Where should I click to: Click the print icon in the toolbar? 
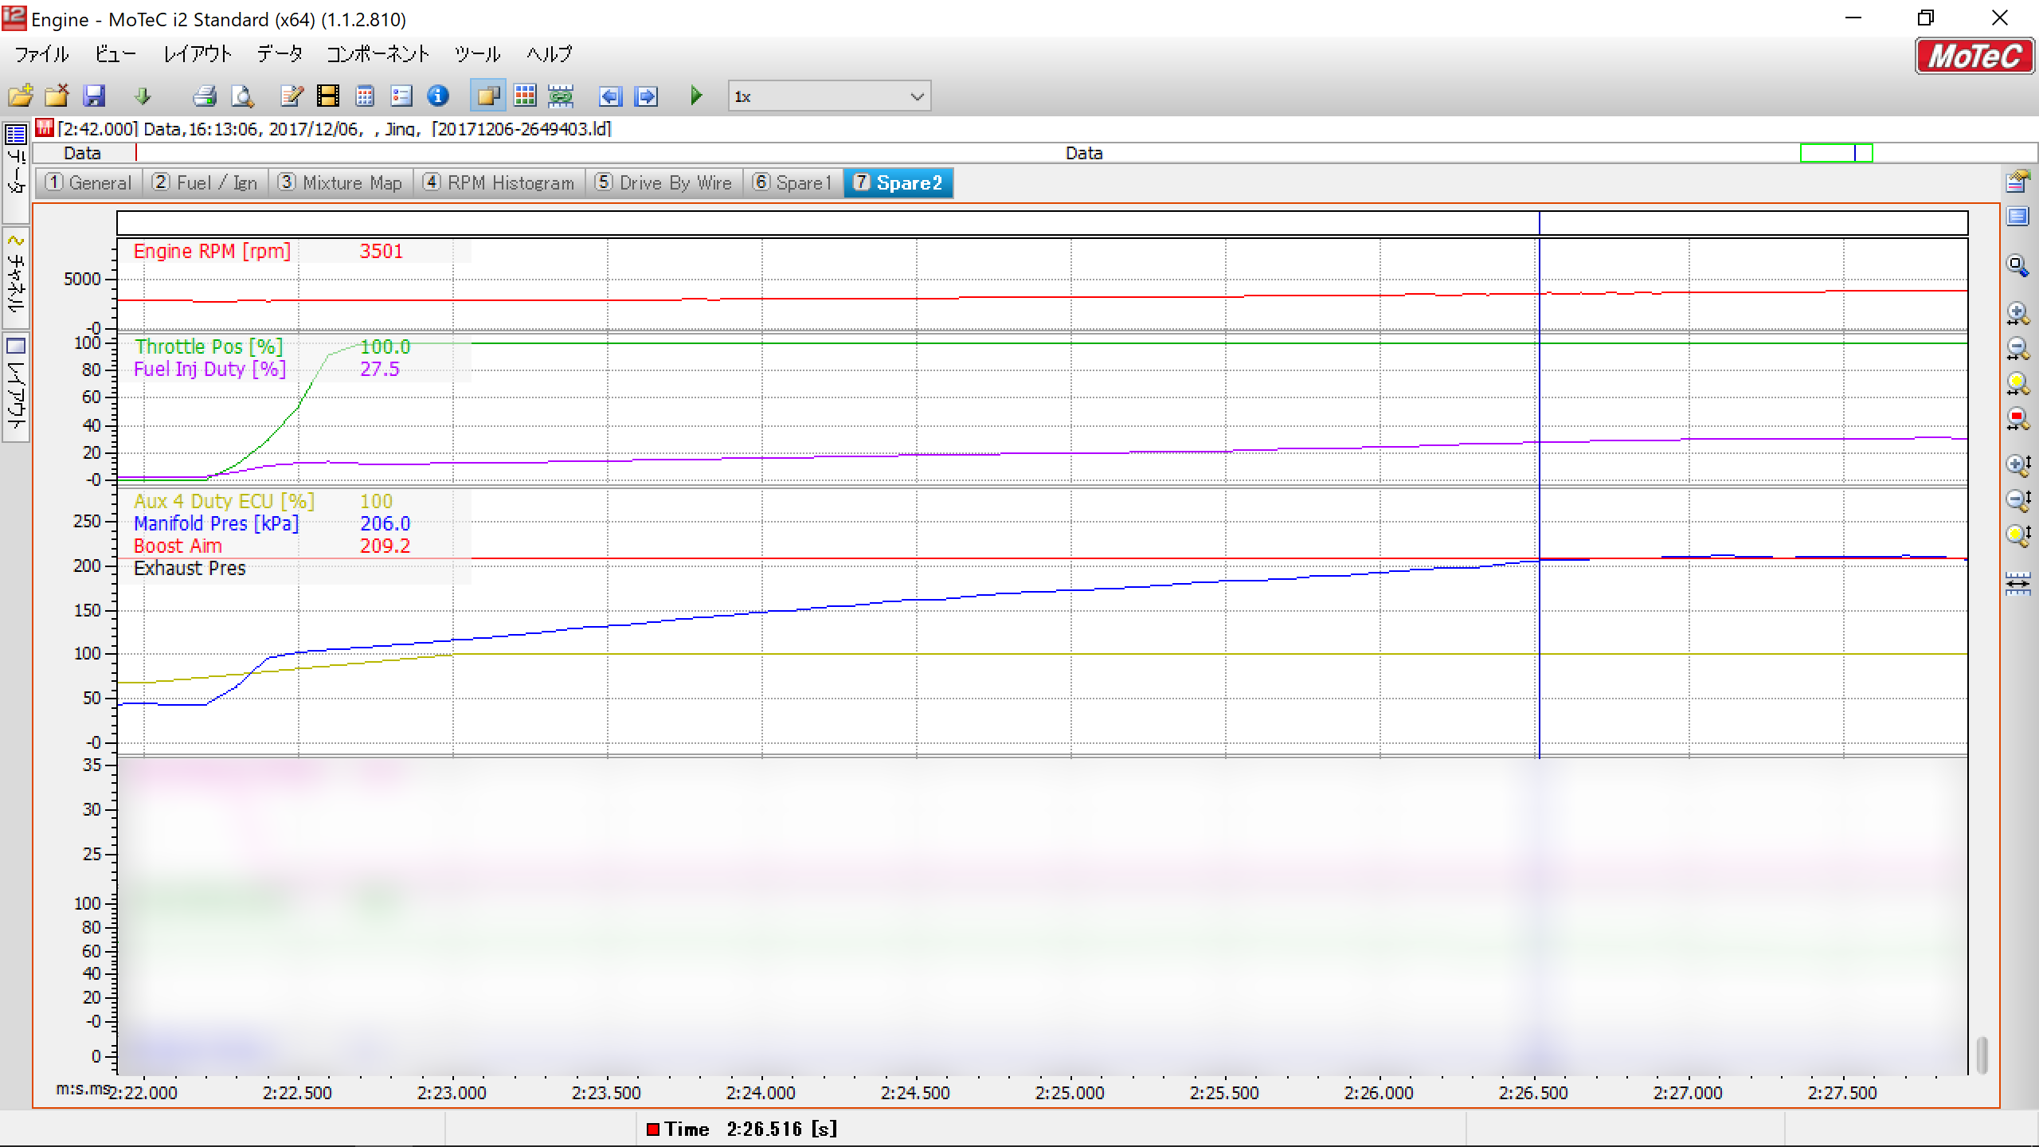(205, 96)
